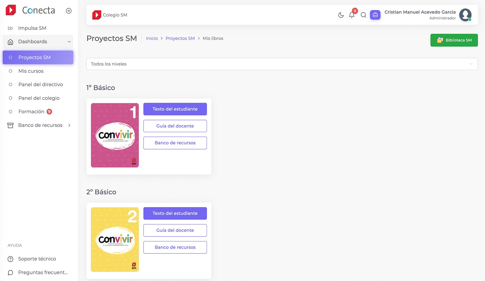Toggle sidebar pin circle icon
485x281 pixels.
[x=69, y=11]
